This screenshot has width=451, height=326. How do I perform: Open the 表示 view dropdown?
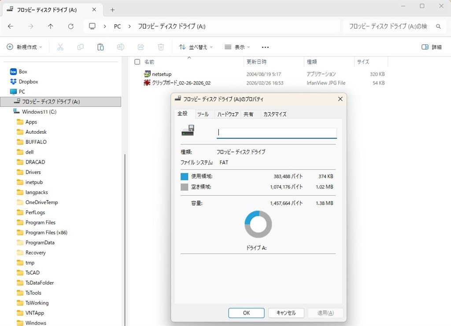coord(237,47)
